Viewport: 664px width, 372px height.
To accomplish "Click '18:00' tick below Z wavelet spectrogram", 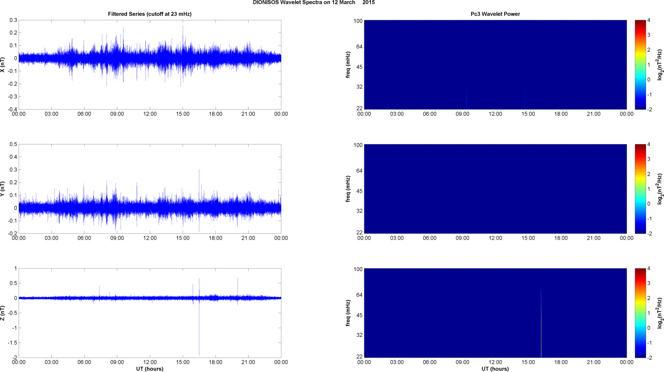I will click(x=561, y=362).
